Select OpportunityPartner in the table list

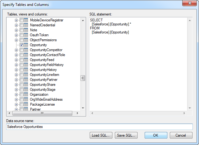point(43,80)
